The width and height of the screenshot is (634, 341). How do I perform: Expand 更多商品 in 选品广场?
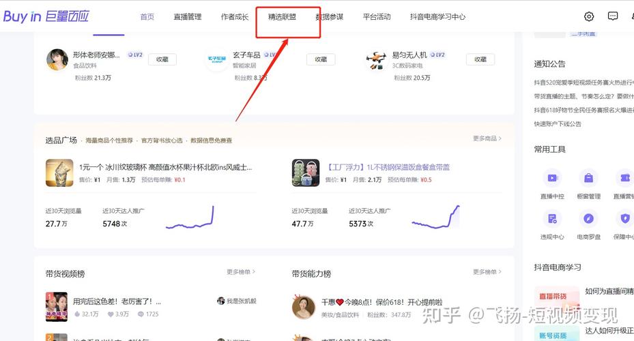pos(487,138)
